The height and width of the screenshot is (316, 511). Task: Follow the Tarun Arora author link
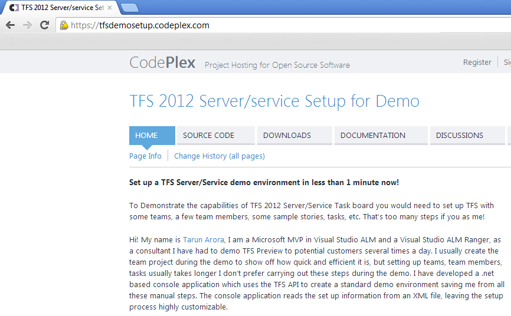(204, 240)
